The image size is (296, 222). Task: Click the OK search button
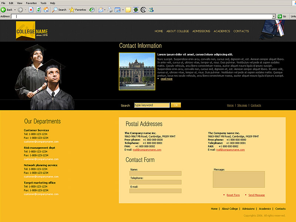(176, 105)
